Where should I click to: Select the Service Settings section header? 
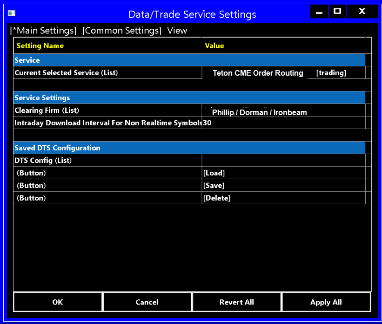(189, 98)
